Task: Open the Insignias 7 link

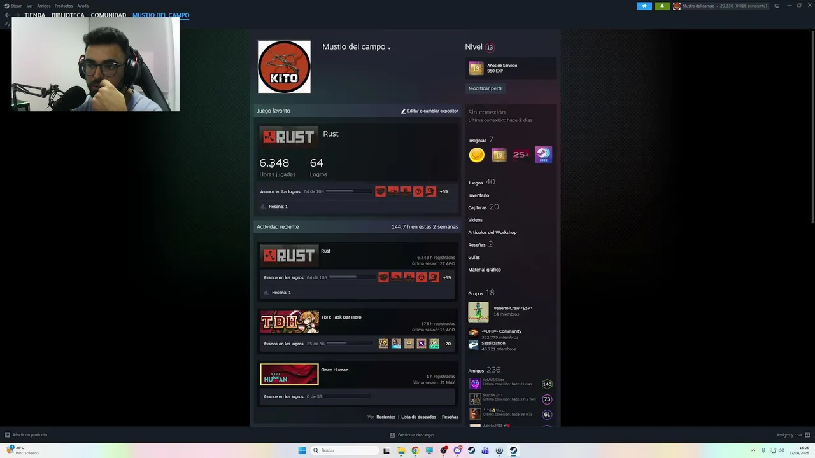Action: 481,140
